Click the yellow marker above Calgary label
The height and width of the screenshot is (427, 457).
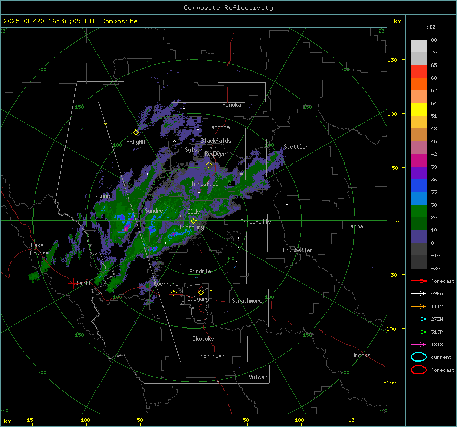[201, 292]
